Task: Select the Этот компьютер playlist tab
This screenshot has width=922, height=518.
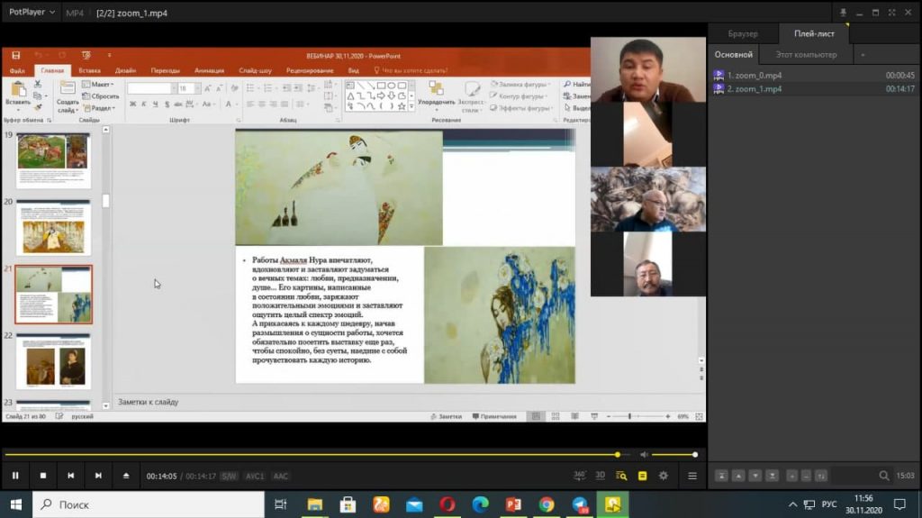Action: (x=805, y=55)
